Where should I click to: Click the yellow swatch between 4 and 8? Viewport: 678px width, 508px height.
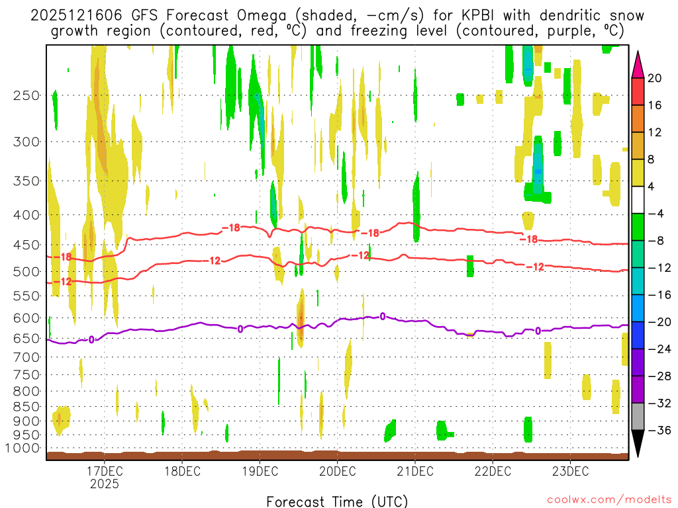point(638,173)
